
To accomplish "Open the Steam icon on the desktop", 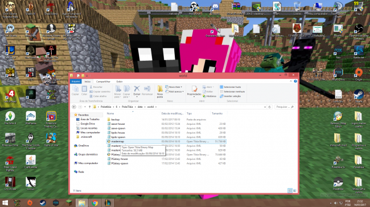I will [359, 96].
